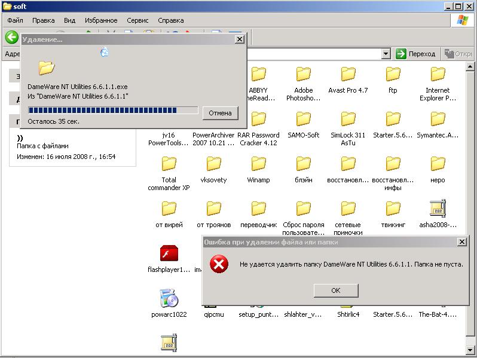Select the сетевые примочки folder
Image resolution: width=477 pixels, height=358 pixels.
[348, 209]
